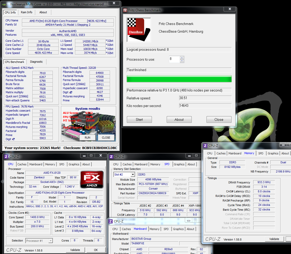Screen dimensions: 291x254
Task: Decrease processors to use with down arrow
Action: pos(182,61)
